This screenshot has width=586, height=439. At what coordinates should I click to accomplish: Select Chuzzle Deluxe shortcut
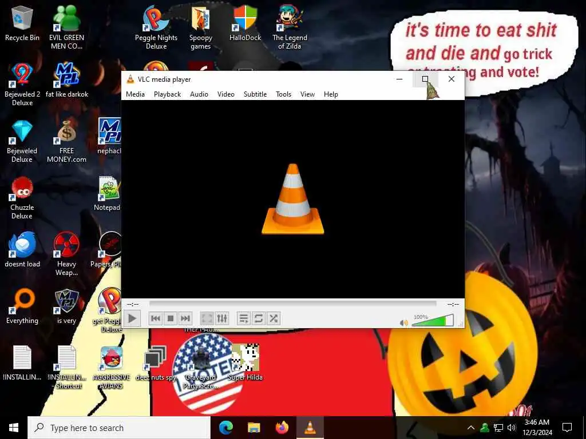click(22, 198)
